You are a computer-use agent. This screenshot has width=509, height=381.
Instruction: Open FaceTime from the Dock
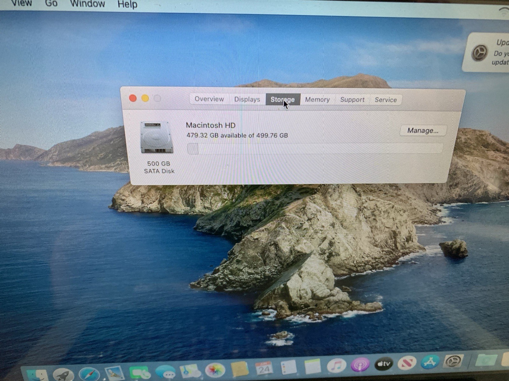pyautogui.click(x=140, y=372)
